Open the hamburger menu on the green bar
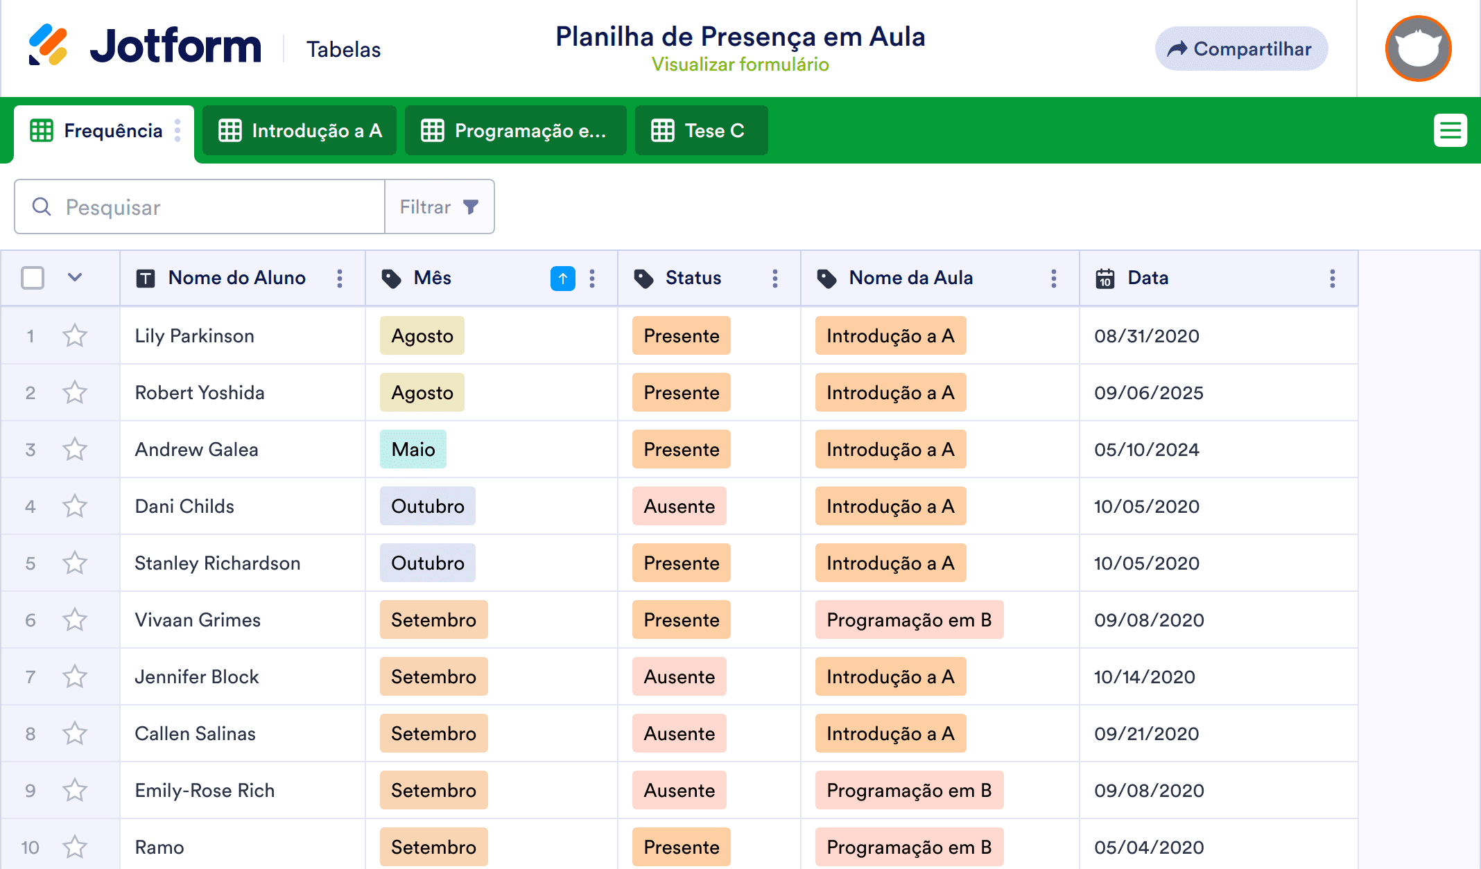Viewport: 1481px width, 869px height. click(1450, 130)
